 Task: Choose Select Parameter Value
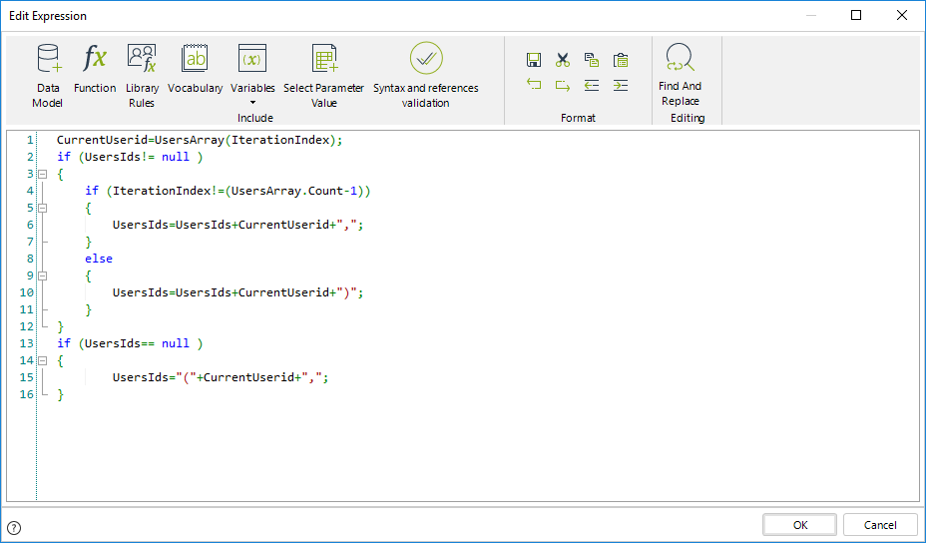tap(323, 76)
